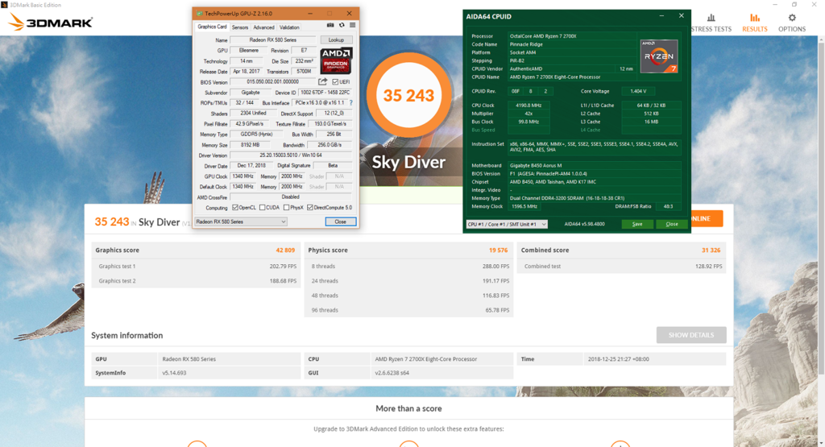This screenshot has height=447, width=825.
Task: Toggle the CUDA checkbox
Action: [262, 207]
